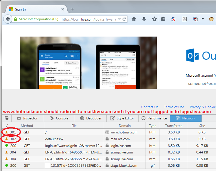Go to the Performance tab
This screenshot has height=171, width=216.
click(154, 118)
